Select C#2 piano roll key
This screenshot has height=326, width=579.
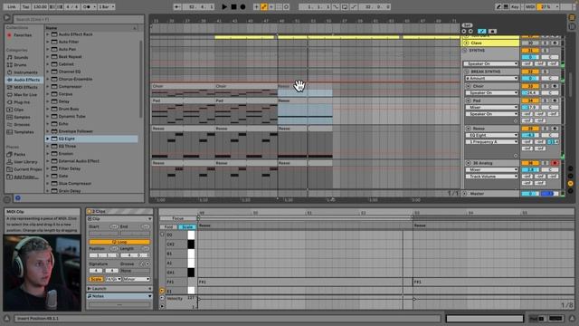pyautogui.click(x=191, y=244)
